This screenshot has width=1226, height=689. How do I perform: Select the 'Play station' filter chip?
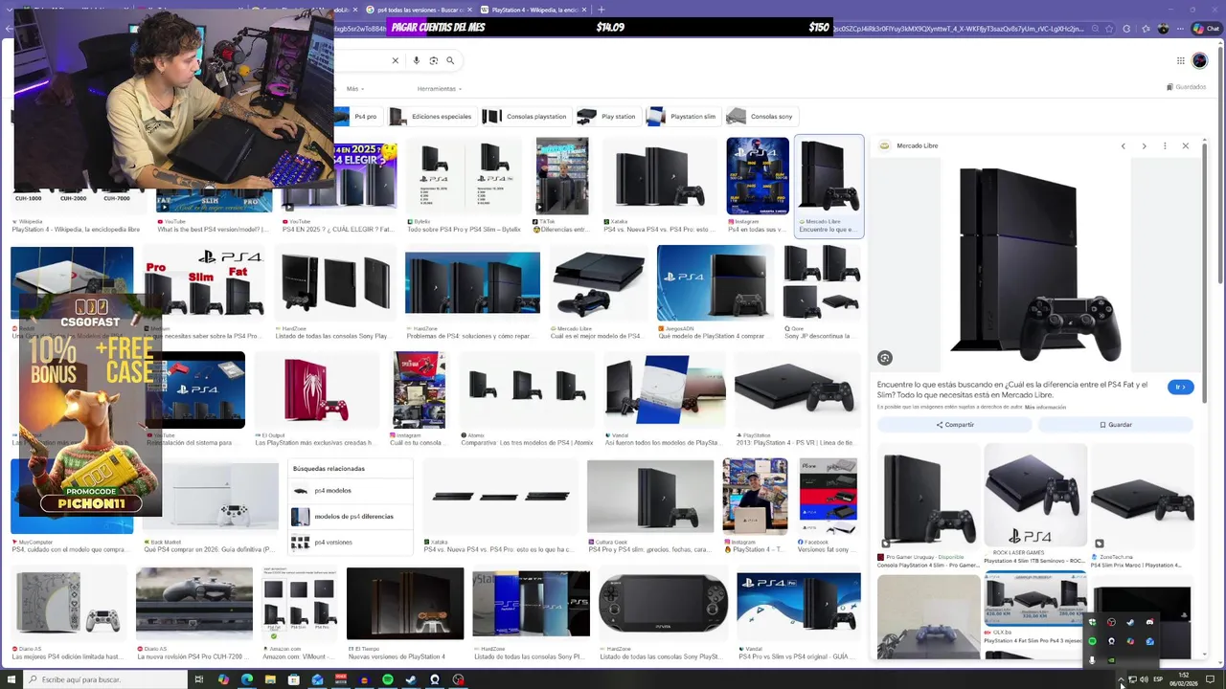[607, 117]
